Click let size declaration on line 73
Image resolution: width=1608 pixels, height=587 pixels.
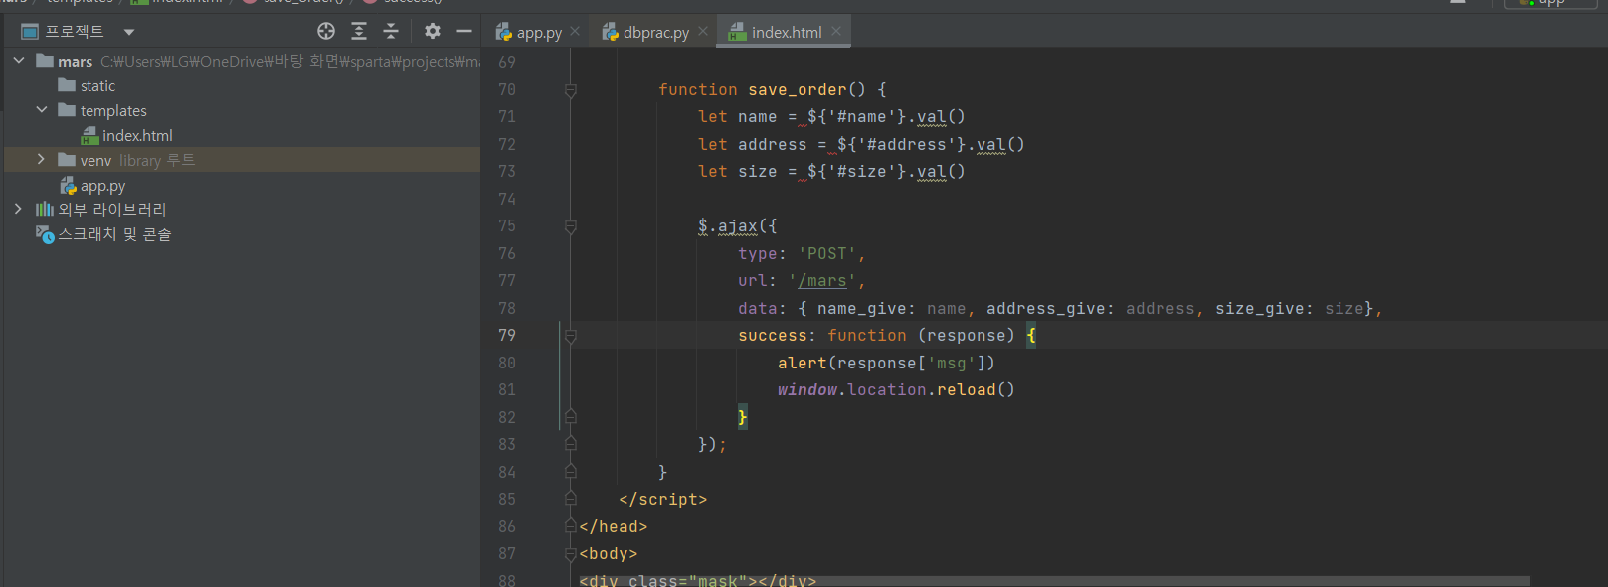coord(831,171)
